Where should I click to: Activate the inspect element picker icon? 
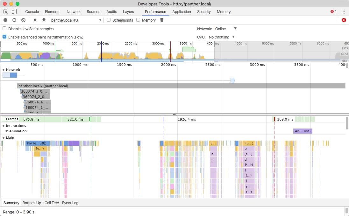pyautogui.click(x=5, y=11)
